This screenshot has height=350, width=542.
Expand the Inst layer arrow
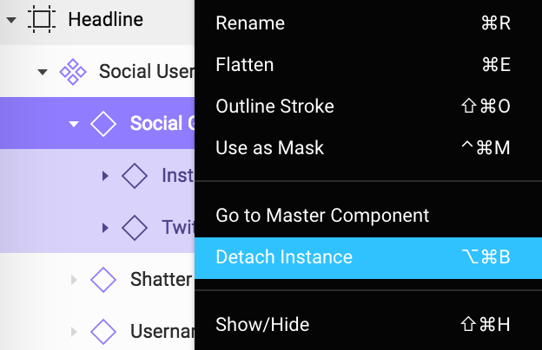click(x=105, y=176)
